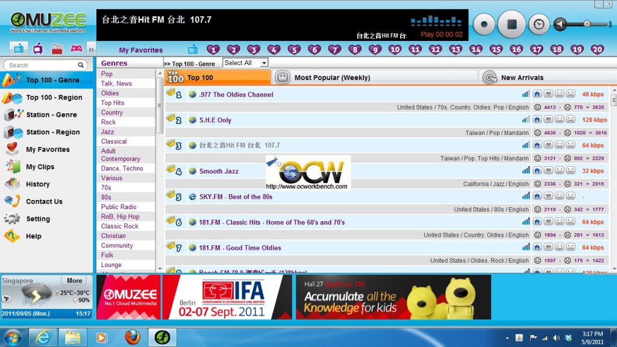The image size is (617, 347).
Task: Play favorite slot heart number 20
Action: click(597, 49)
